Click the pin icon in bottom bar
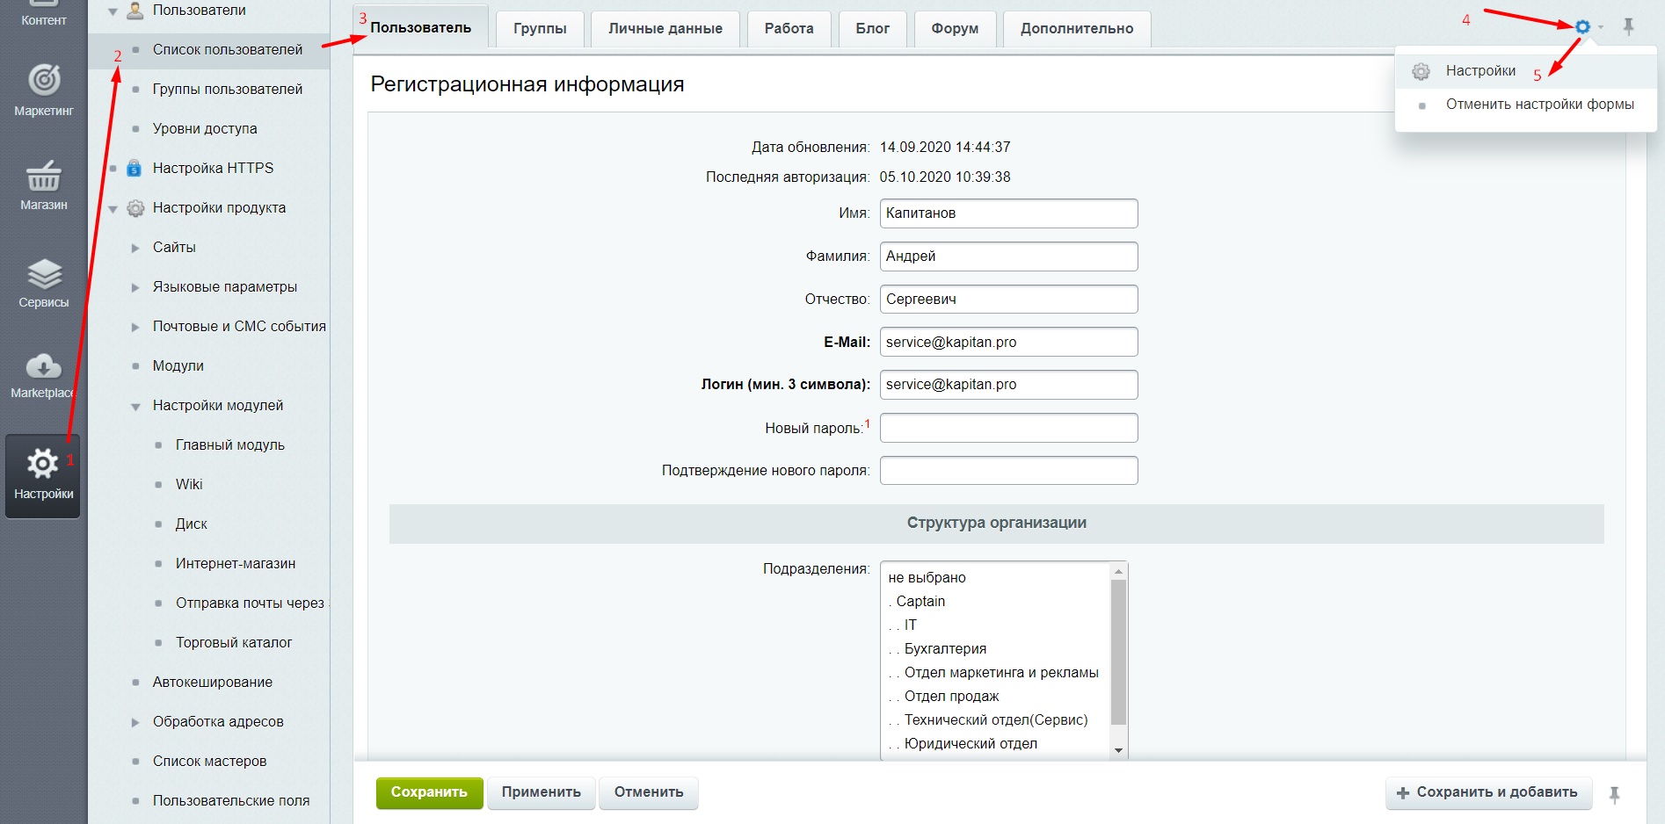 pyautogui.click(x=1614, y=794)
